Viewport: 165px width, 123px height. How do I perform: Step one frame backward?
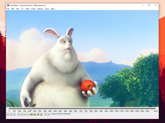22,114
